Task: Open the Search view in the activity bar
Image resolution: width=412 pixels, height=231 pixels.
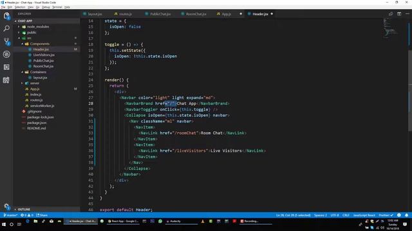Action: click(6, 28)
